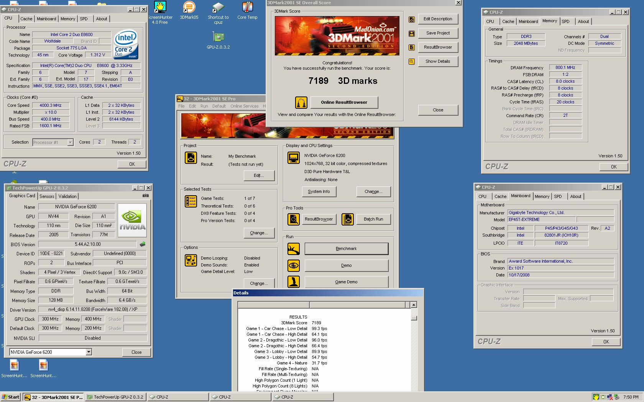Image resolution: width=644 pixels, height=402 pixels.
Task: Click the Benchmark run icon
Action: 294,249
